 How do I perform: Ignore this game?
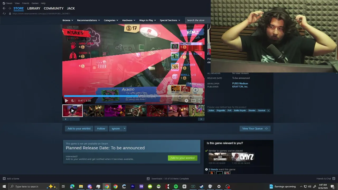(116, 129)
